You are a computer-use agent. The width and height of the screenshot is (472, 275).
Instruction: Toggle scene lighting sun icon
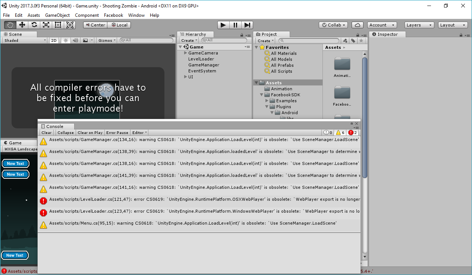tap(66, 40)
